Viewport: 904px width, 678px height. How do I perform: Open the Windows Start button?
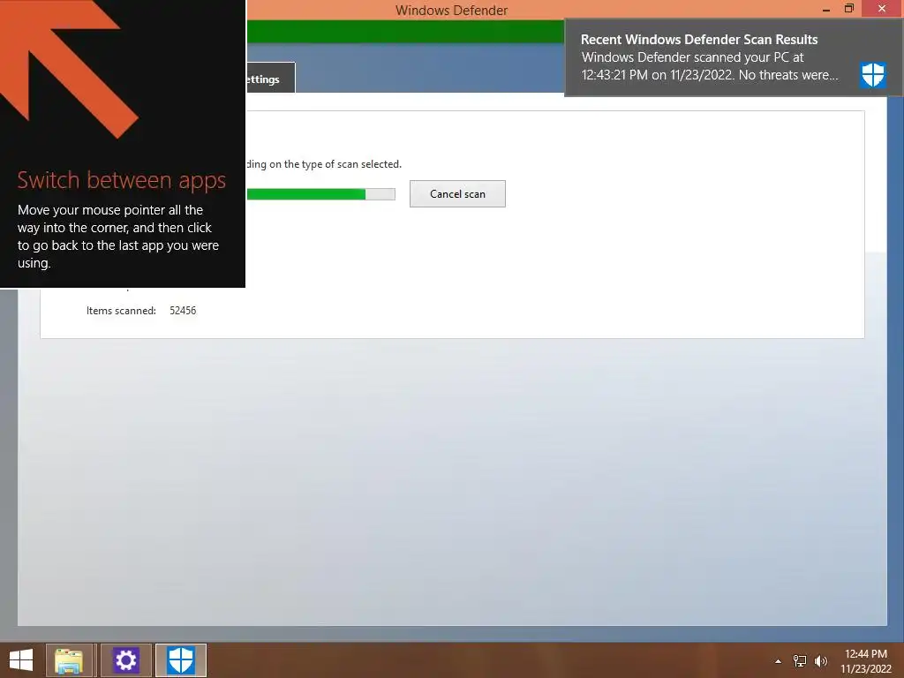click(x=21, y=660)
